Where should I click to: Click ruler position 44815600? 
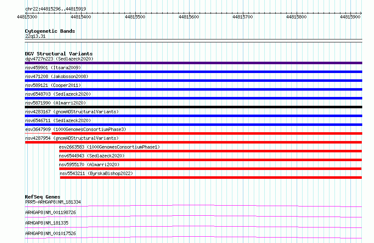[189, 17]
